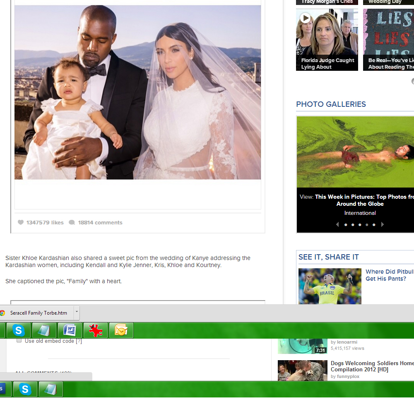Expand the Seracell Family Torbe.htm download menu

tap(77, 313)
